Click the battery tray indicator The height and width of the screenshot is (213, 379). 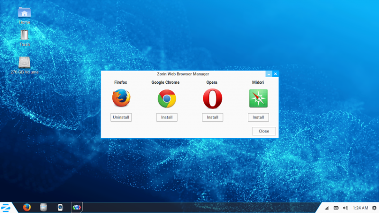click(336, 208)
